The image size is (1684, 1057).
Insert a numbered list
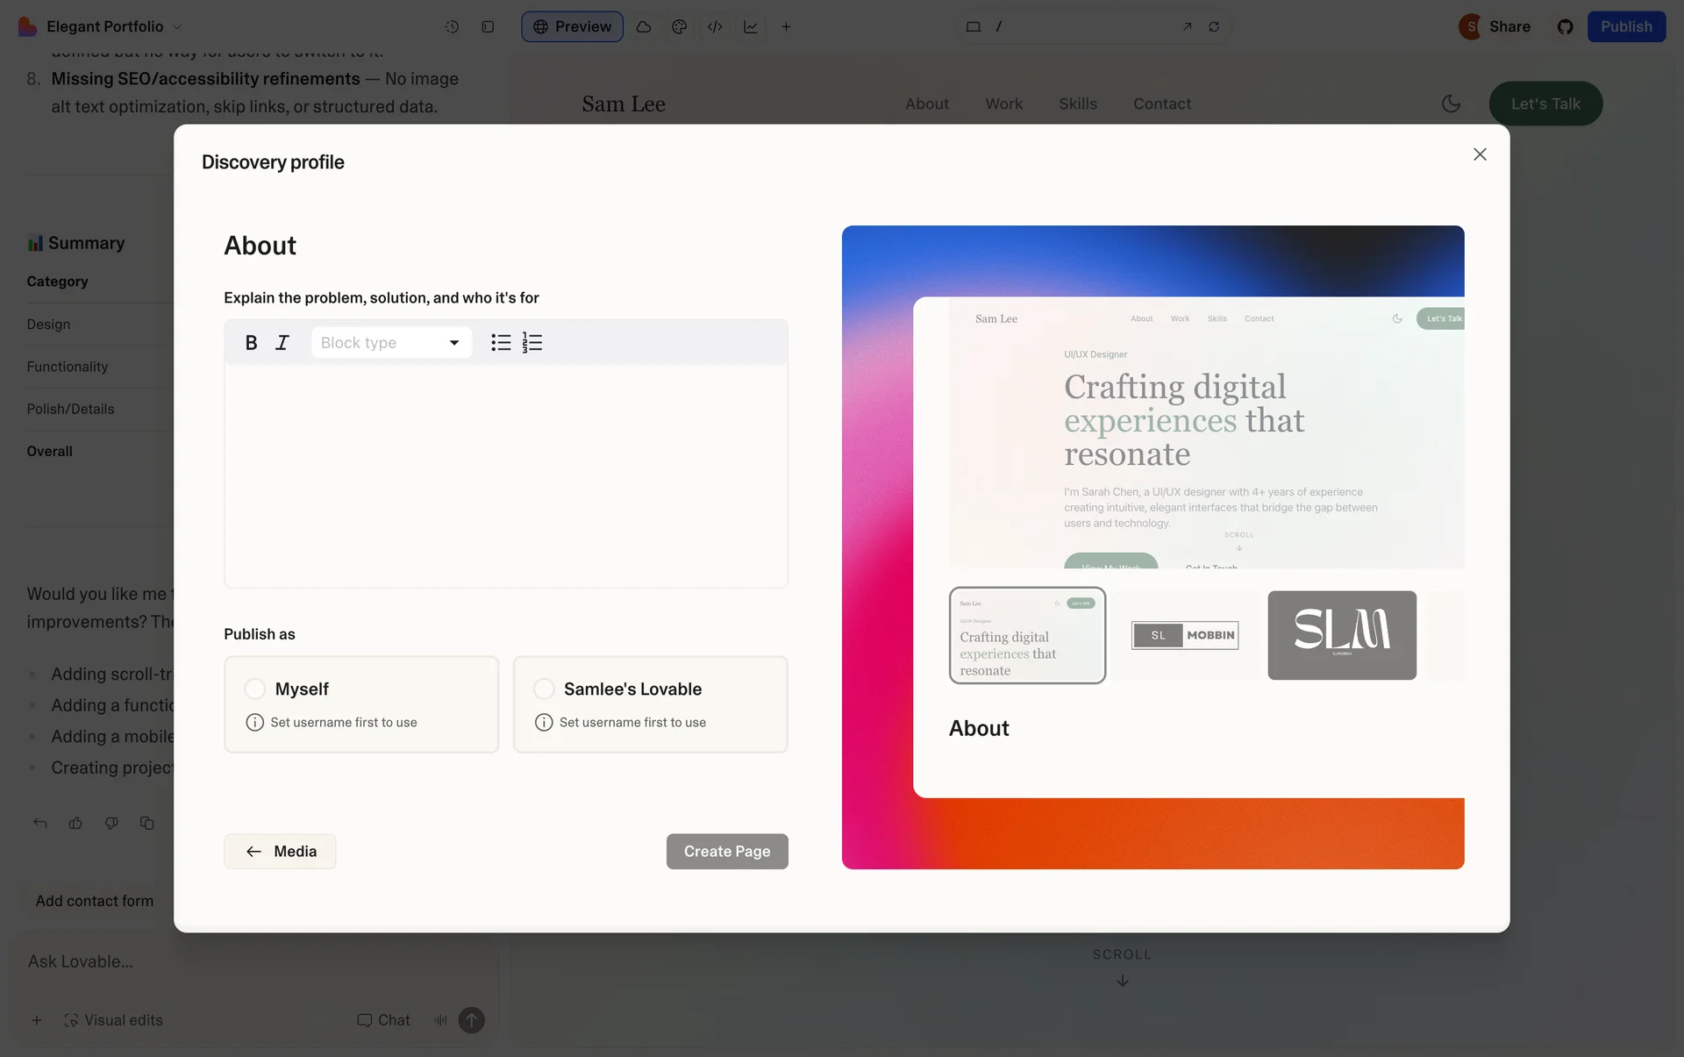pos(532,343)
